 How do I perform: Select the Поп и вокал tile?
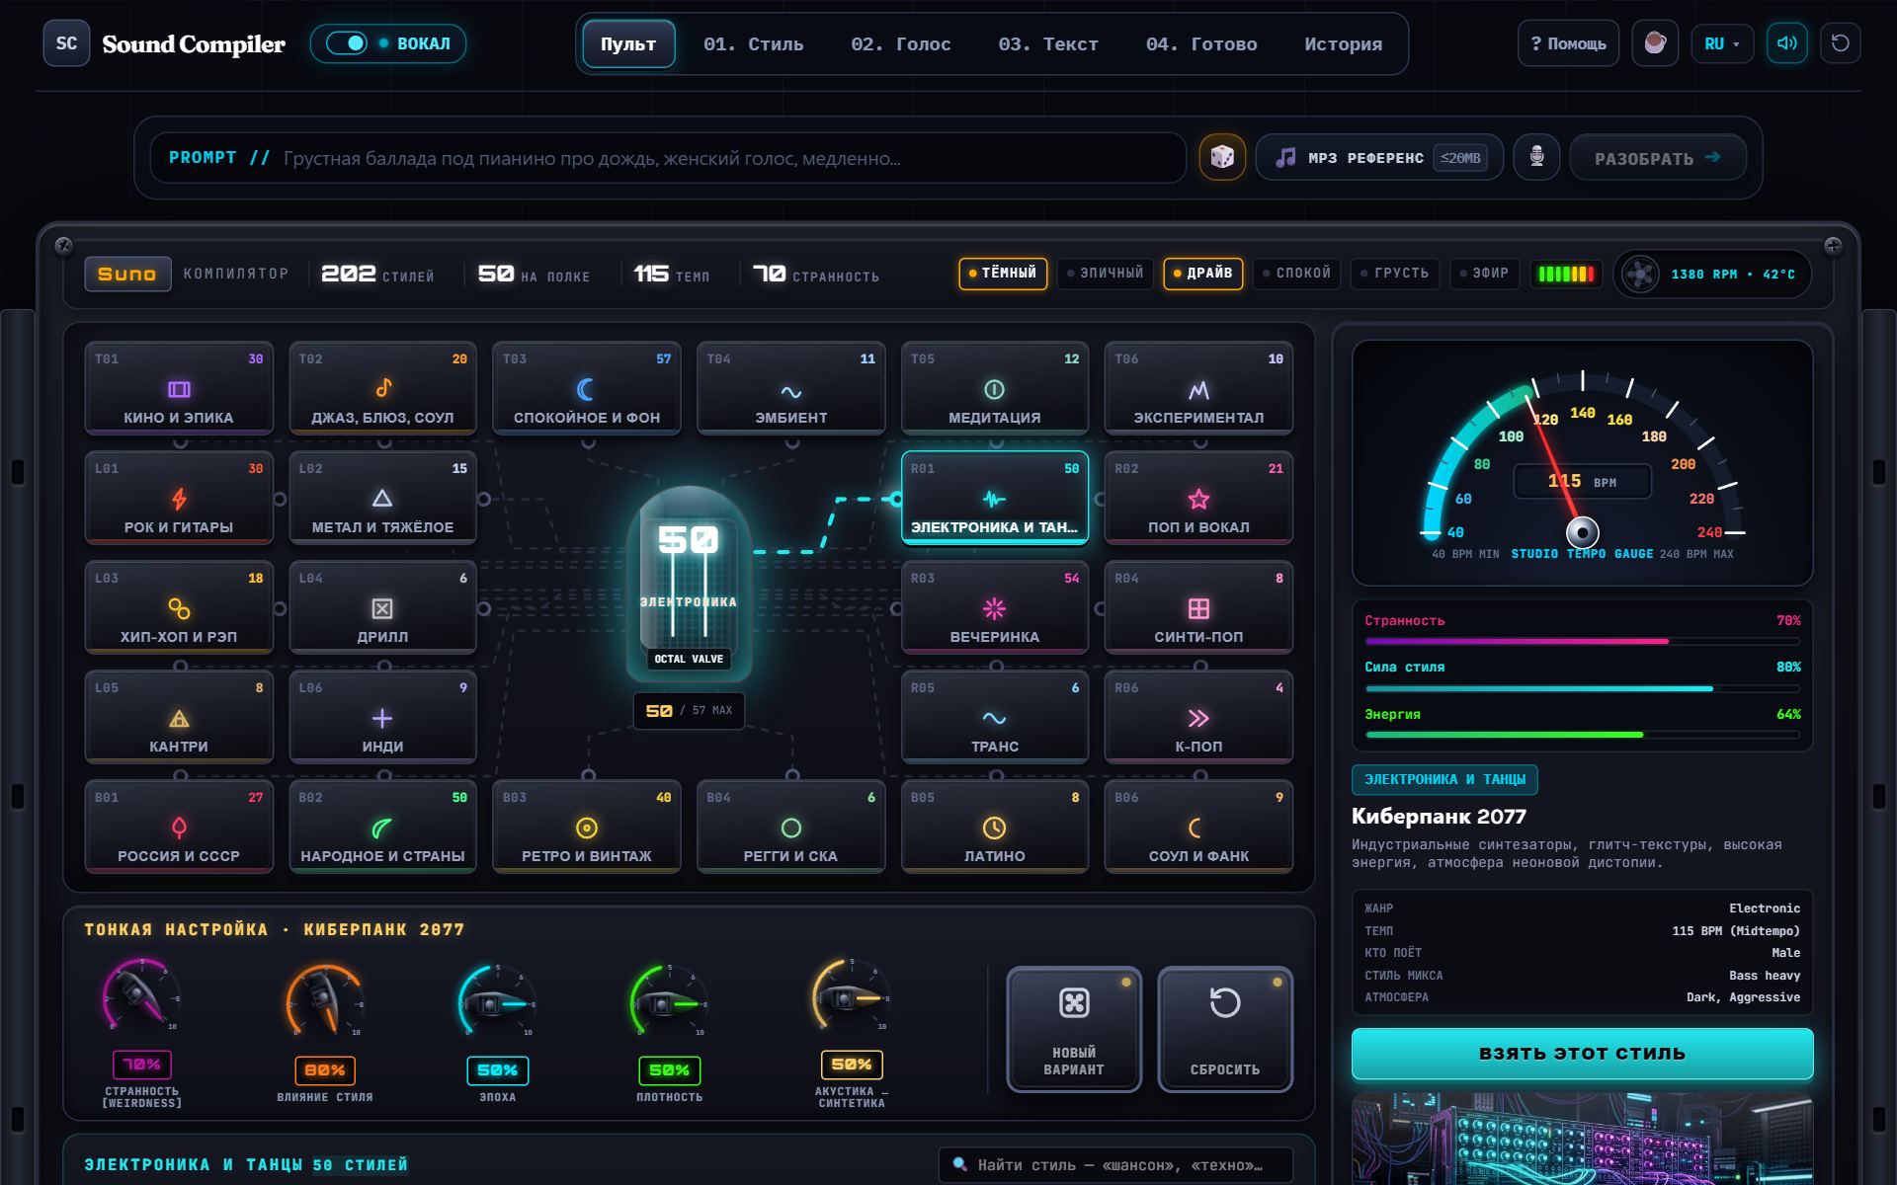click(x=1198, y=497)
